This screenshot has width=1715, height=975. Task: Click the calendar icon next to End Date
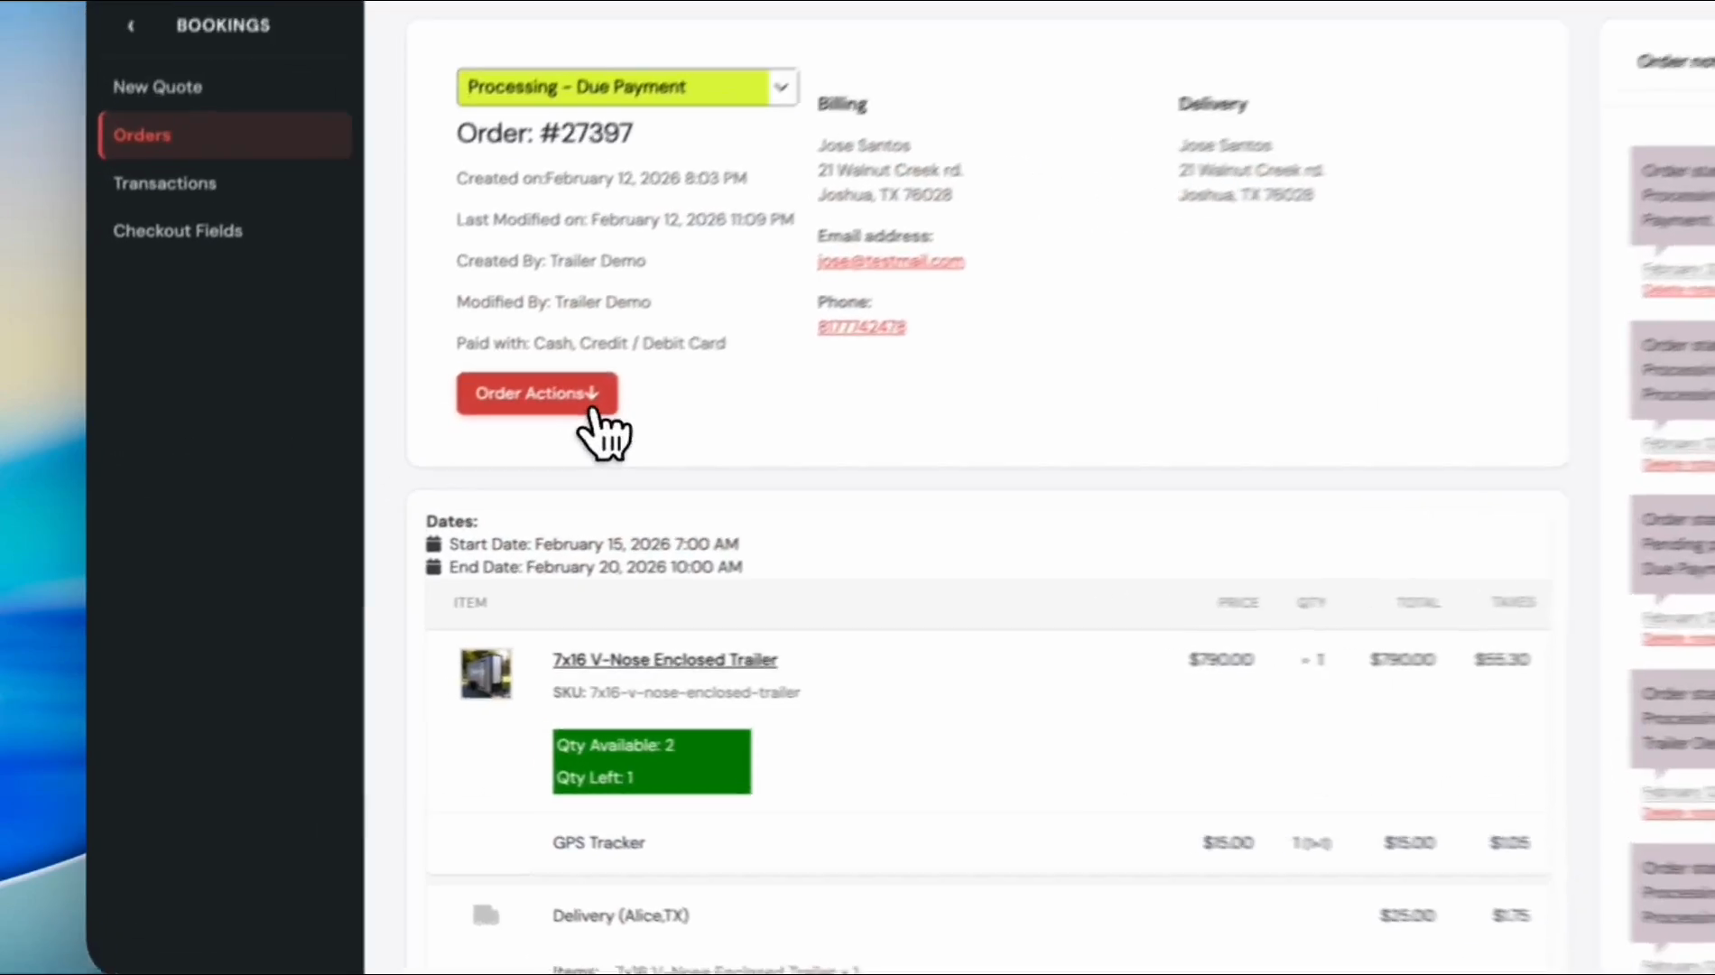433,567
